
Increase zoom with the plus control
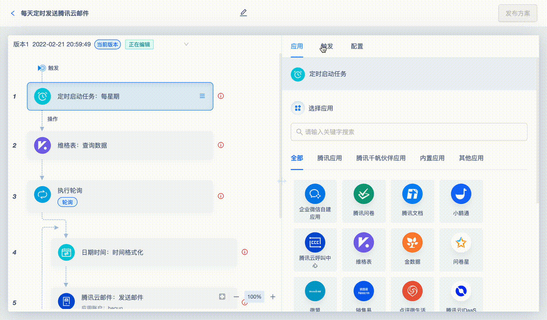[x=273, y=297]
